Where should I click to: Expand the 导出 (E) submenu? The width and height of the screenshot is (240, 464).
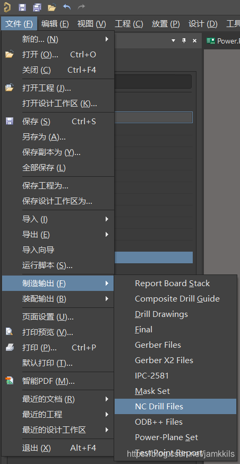pos(58,235)
